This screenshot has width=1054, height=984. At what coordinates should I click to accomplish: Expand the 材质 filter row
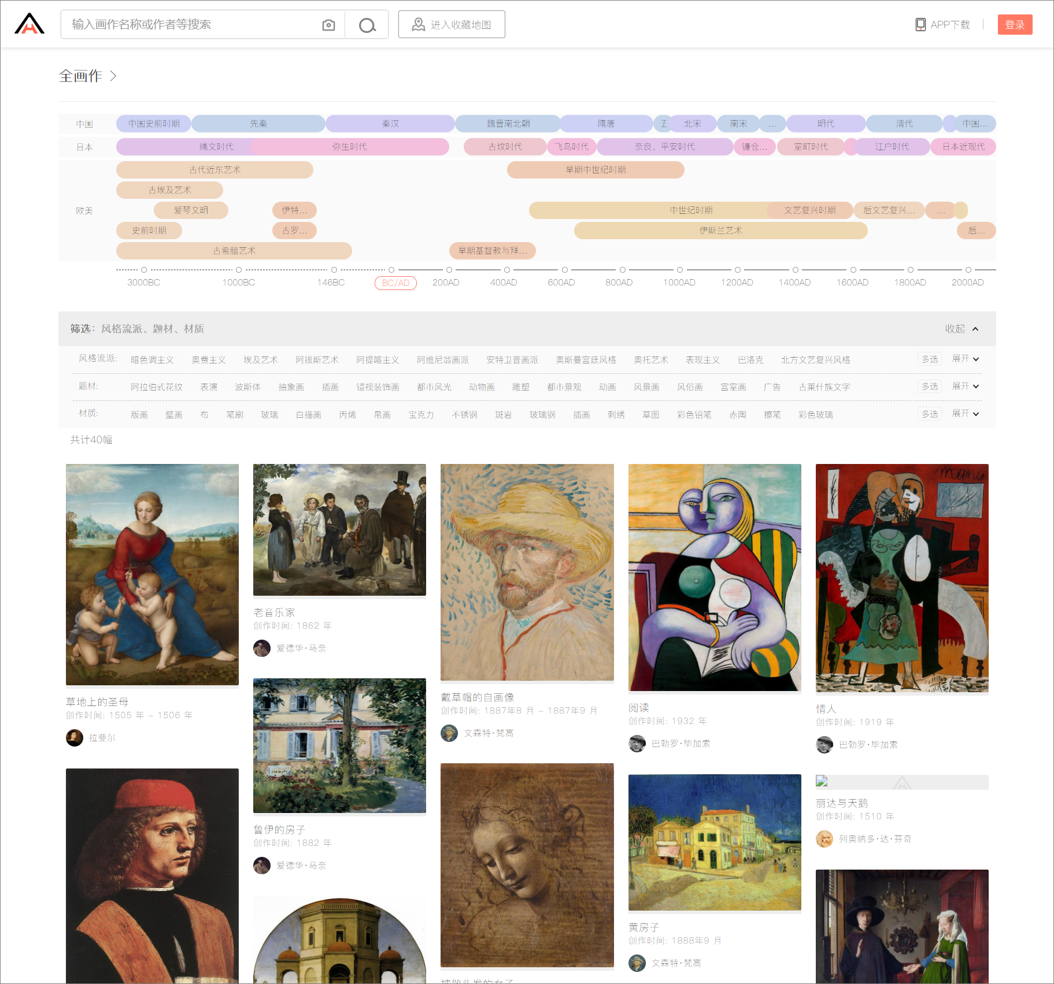[966, 414]
